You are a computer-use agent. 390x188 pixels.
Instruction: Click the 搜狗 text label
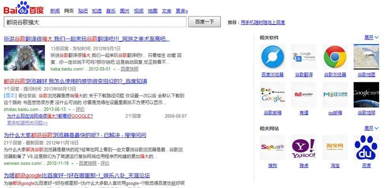pos(273,165)
